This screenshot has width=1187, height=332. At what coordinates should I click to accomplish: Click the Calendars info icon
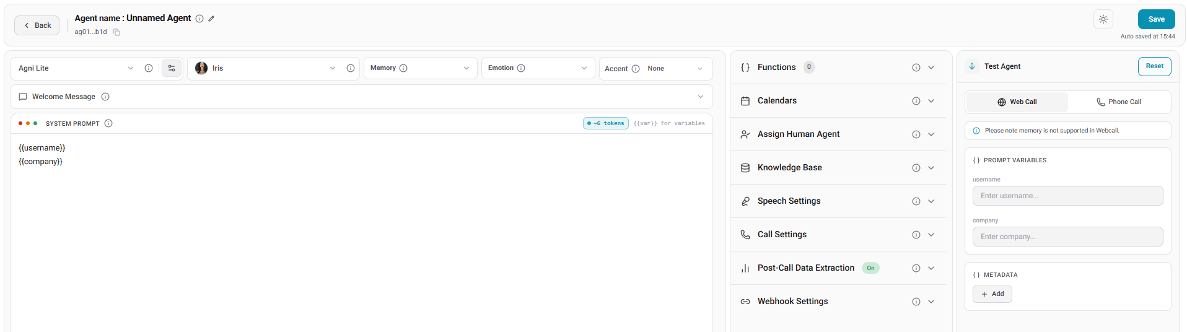coord(916,101)
